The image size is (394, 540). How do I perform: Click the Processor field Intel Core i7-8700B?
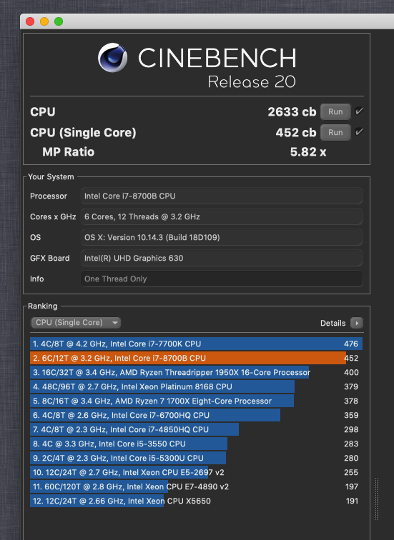221,196
